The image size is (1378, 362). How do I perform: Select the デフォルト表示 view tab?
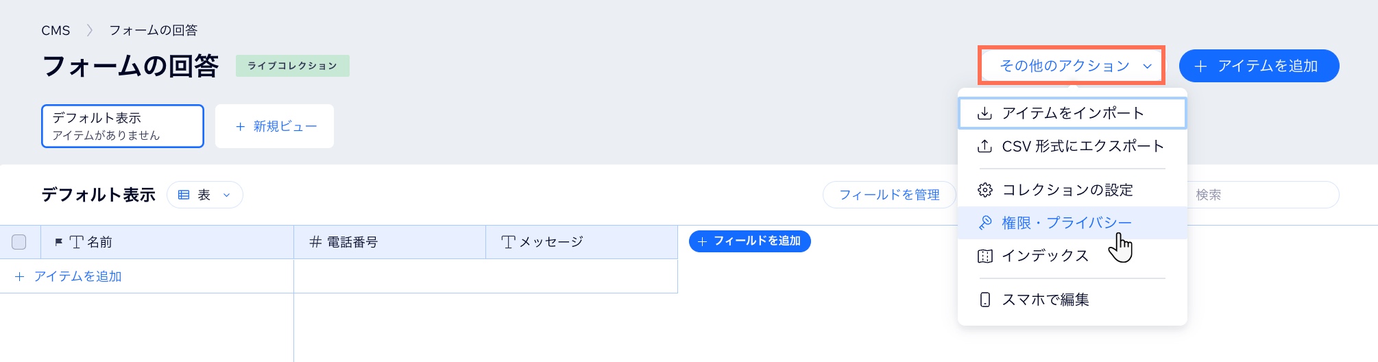click(123, 126)
